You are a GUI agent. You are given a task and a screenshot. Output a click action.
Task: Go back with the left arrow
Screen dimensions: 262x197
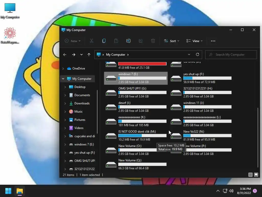pyautogui.click(x=65, y=55)
